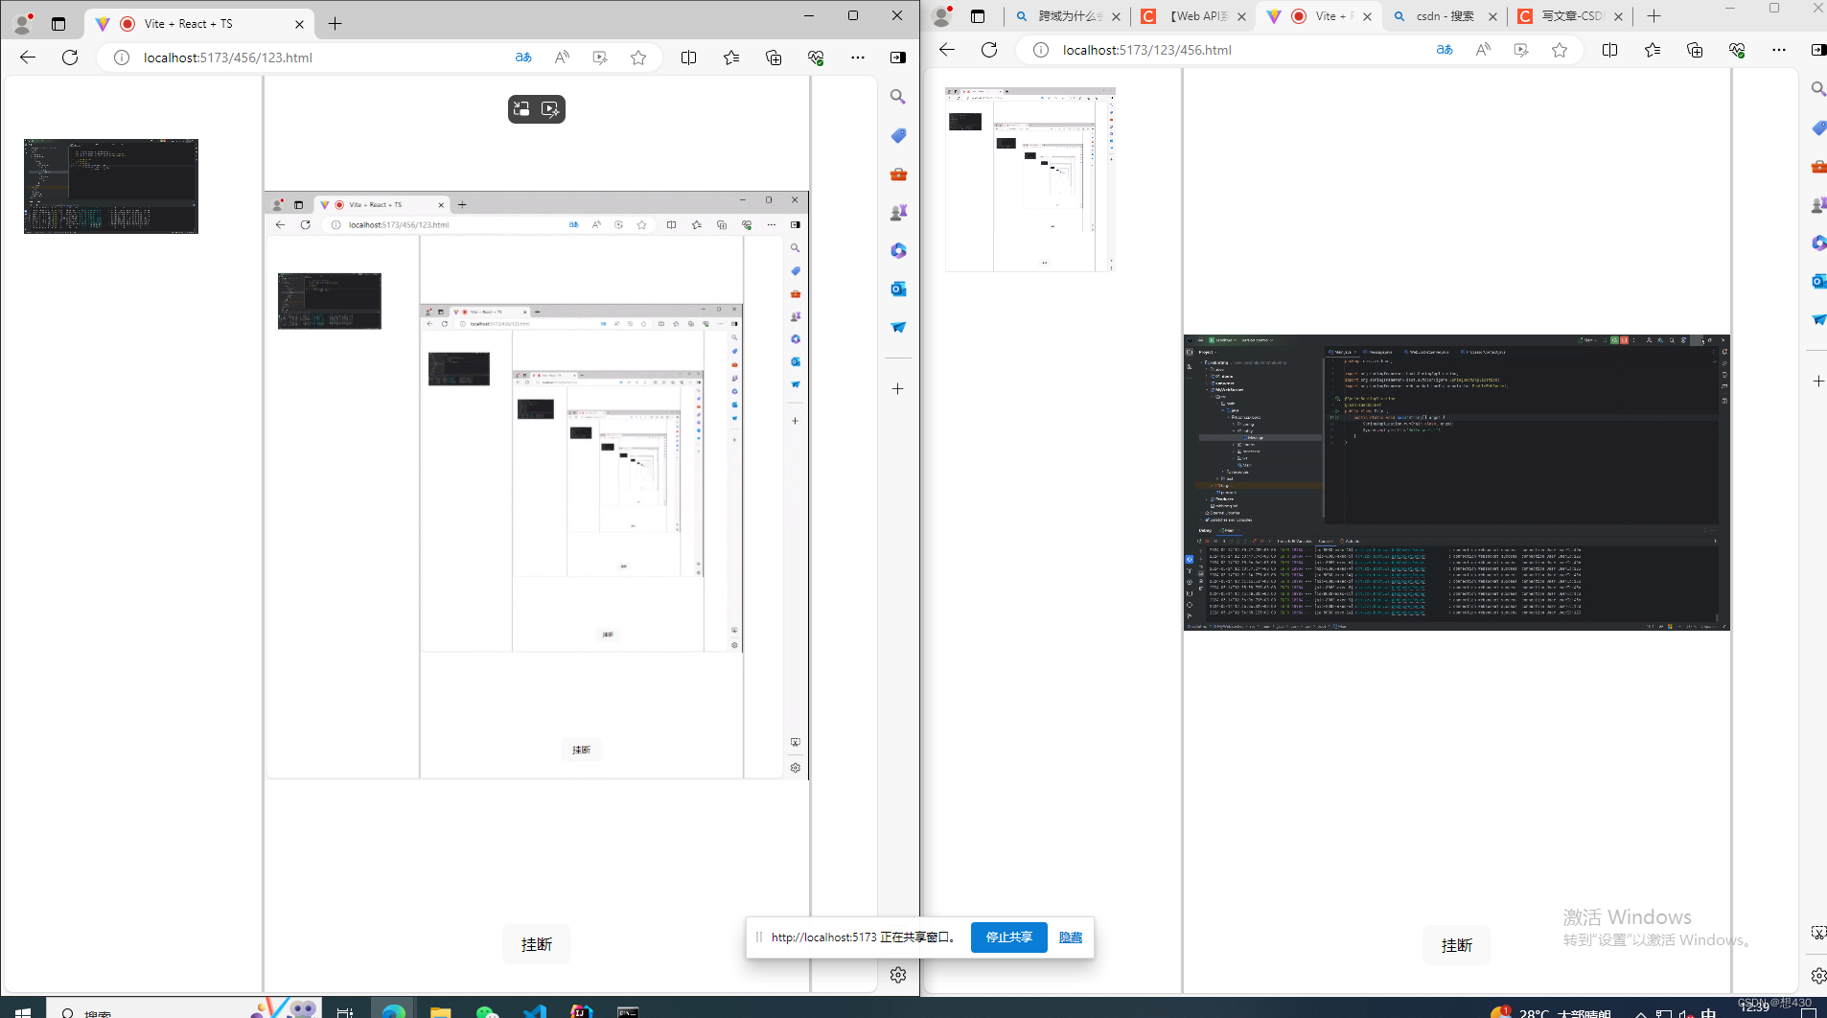Toggle page translation from the address bar
Viewport: 1827px width, 1018px height.
[523, 58]
